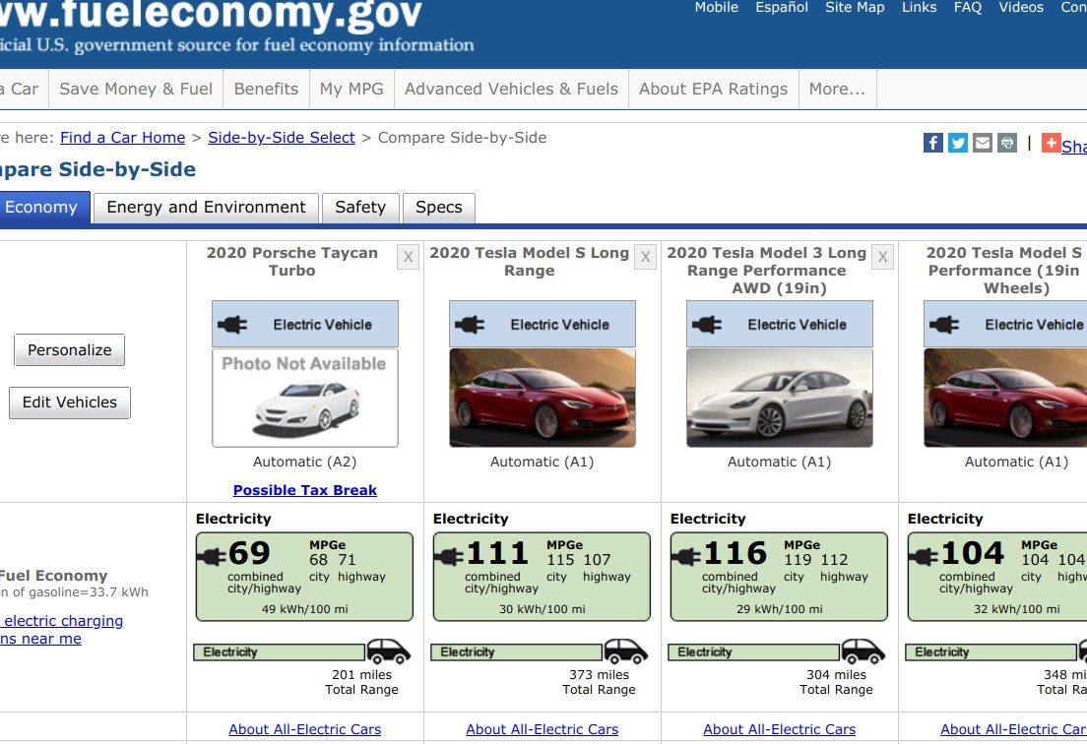Viewport: 1087px width, 744px height.
Task: Click the Share link text
Action: coord(1074,147)
